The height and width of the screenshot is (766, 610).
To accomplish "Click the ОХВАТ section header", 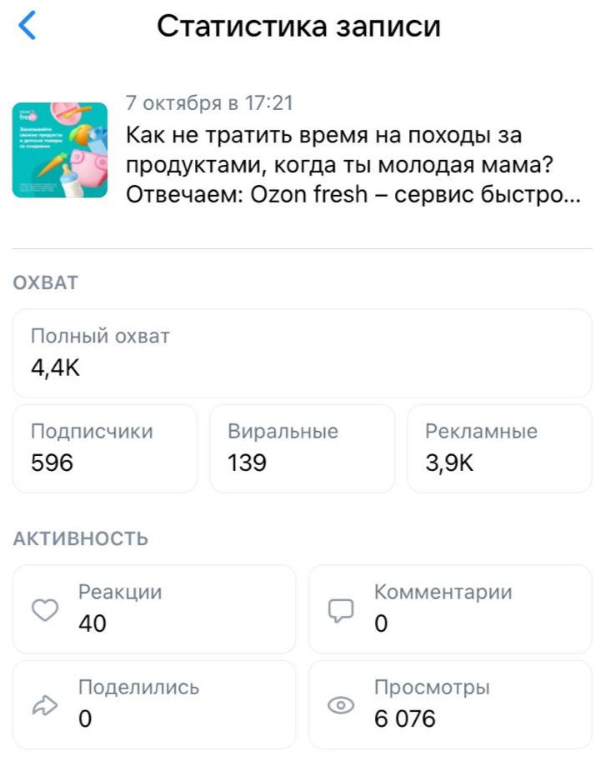I will pyautogui.click(x=46, y=283).
